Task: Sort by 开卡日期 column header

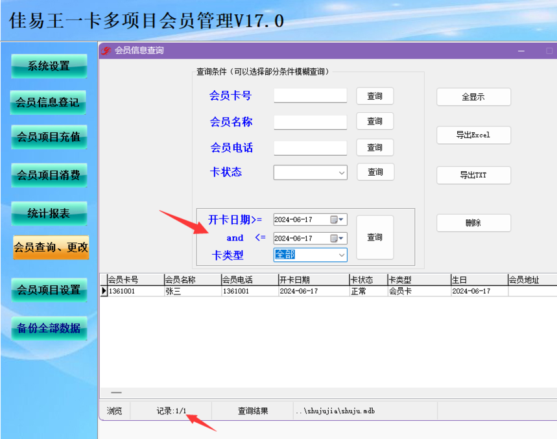Action: 314,280
